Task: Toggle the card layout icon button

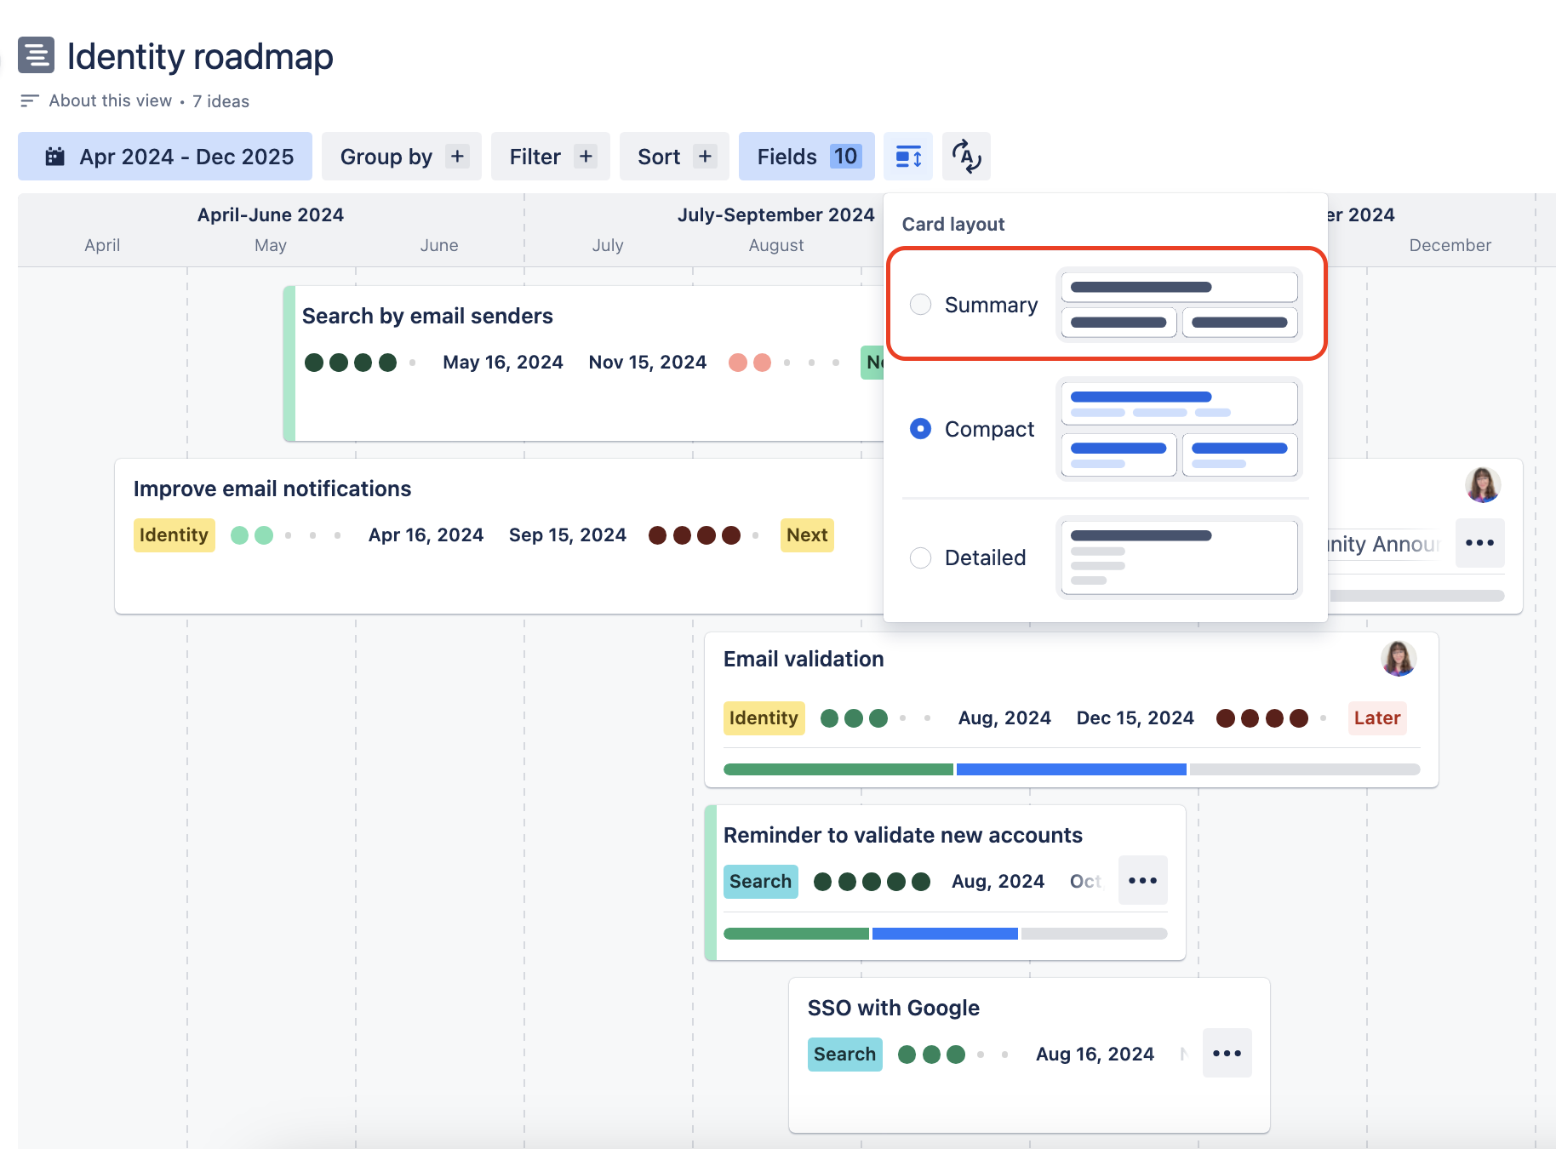Action: [908, 157]
